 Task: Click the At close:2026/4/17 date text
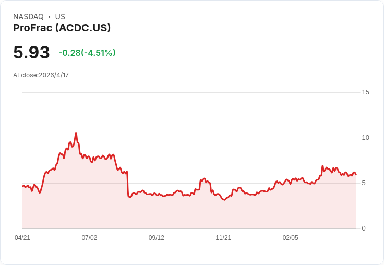coord(41,75)
